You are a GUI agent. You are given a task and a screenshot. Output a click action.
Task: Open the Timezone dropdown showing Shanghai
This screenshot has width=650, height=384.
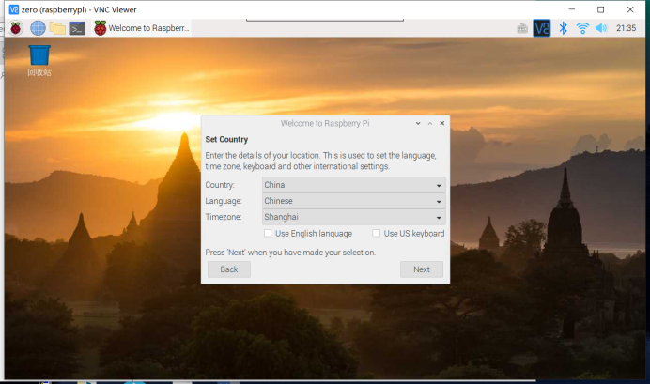[x=353, y=217]
